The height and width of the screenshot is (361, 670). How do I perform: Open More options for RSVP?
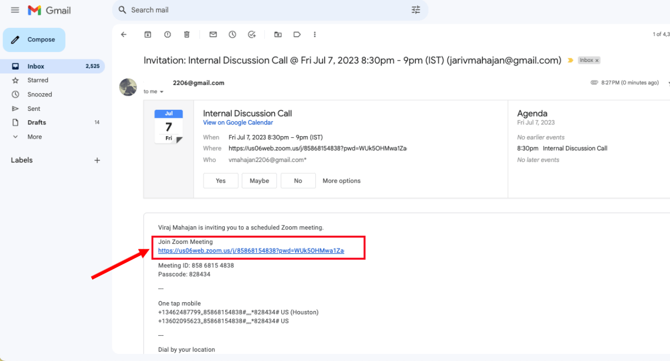[342, 181]
